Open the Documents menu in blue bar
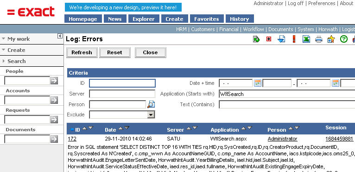355x172 pixels. pyautogui.click(x=280, y=29)
